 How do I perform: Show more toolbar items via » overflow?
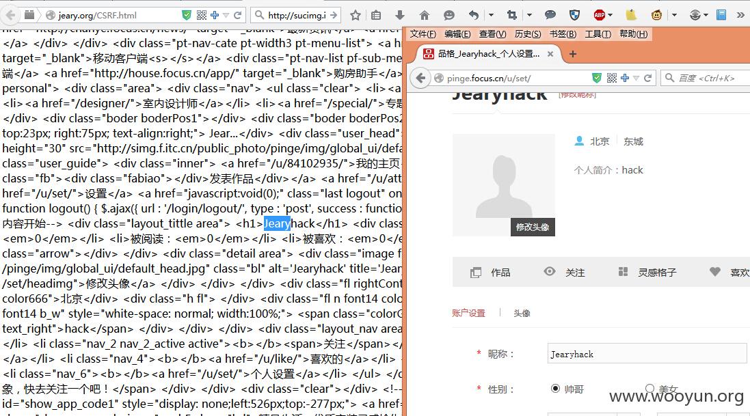point(741,15)
